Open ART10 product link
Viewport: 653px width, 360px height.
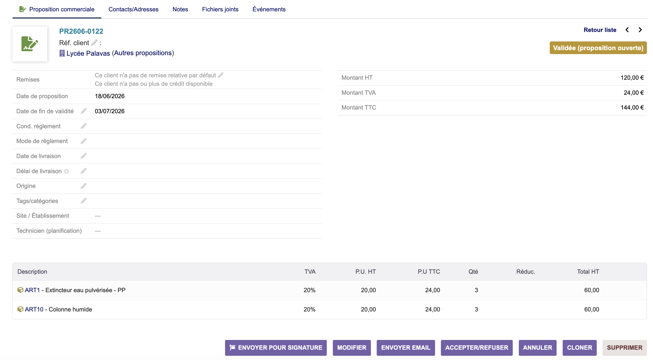click(34, 309)
